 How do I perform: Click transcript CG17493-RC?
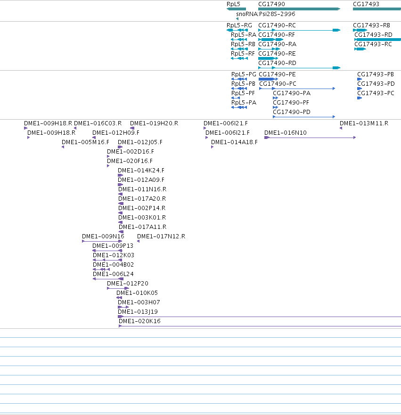coord(360,49)
